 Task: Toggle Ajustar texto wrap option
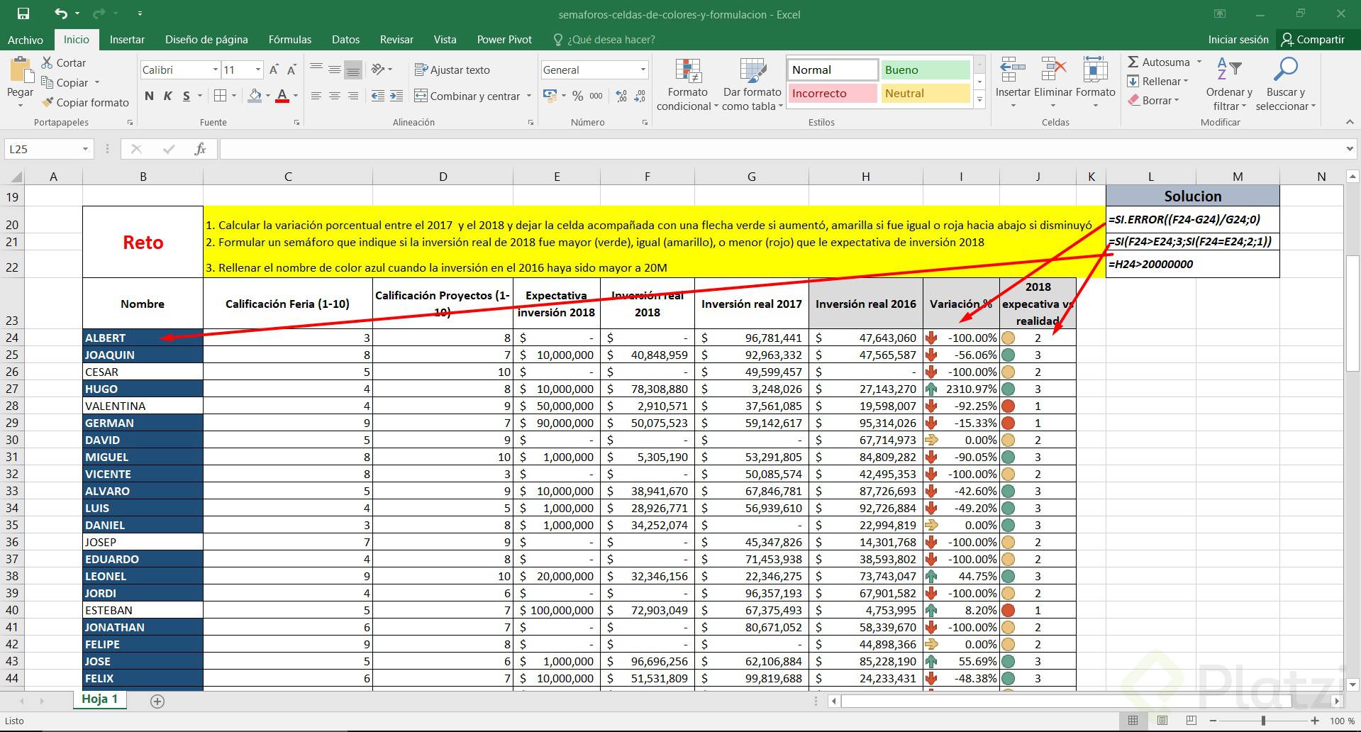[x=452, y=70]
